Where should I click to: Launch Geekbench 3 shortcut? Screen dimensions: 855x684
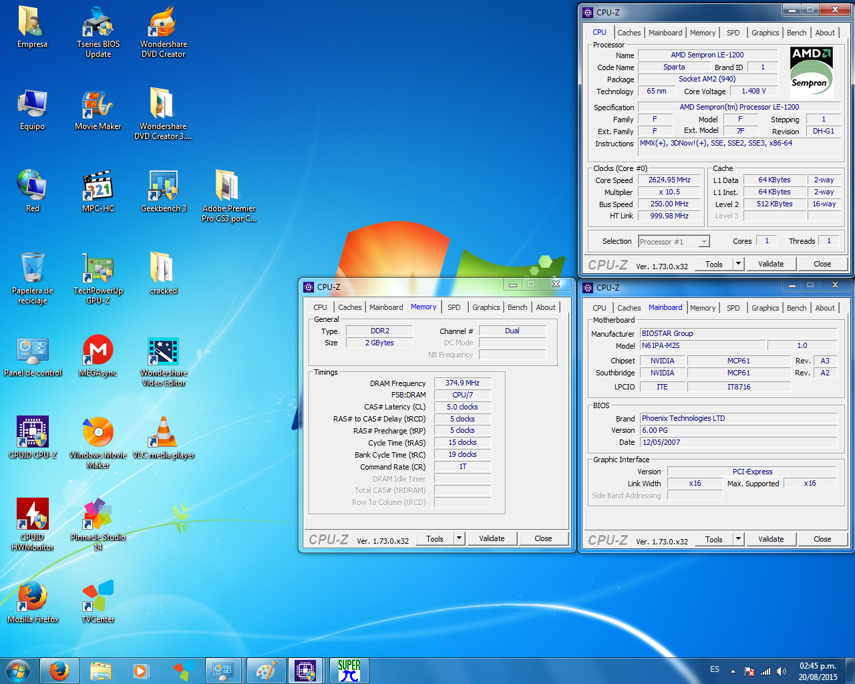point(164,192)
